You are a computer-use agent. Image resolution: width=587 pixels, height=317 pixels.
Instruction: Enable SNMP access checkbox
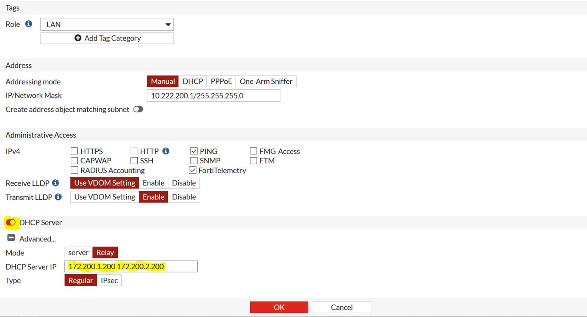(194, 160)
